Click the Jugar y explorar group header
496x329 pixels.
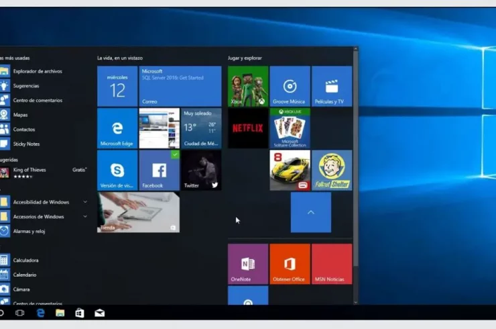[x=245, y=58]
